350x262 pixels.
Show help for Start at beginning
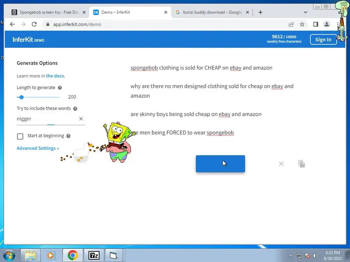pos(68,136)
